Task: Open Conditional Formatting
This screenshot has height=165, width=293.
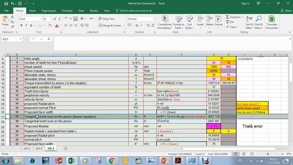Action: (x=165, y=22)
